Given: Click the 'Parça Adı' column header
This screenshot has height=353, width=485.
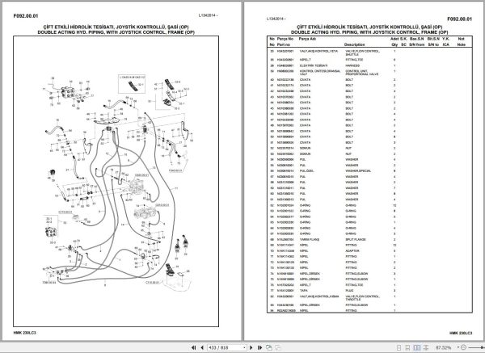Looking at the screenshot, I should (307, 39).
